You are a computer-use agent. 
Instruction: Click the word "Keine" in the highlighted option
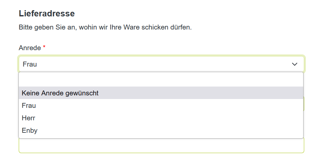(x=31, y=93)
